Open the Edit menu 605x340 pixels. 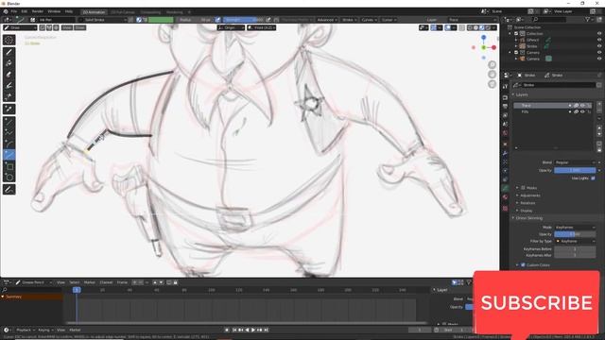(x=25, y=11)
